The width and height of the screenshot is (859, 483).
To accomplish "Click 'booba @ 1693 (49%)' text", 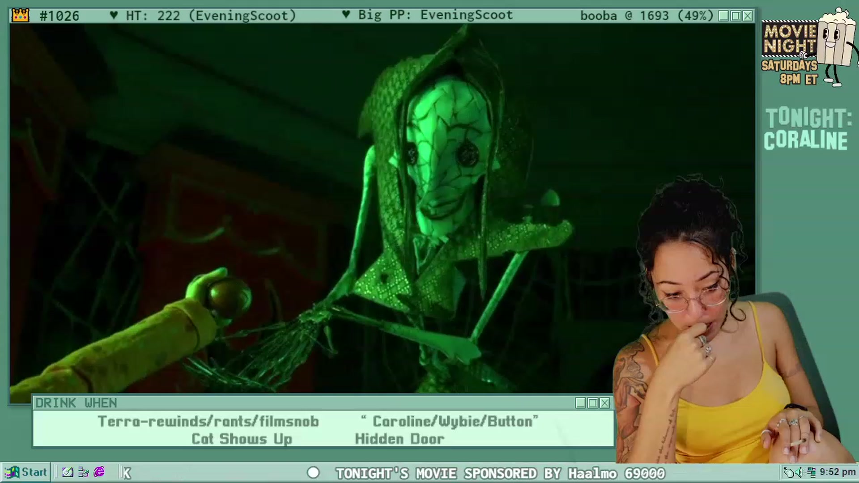I will 646,16.
